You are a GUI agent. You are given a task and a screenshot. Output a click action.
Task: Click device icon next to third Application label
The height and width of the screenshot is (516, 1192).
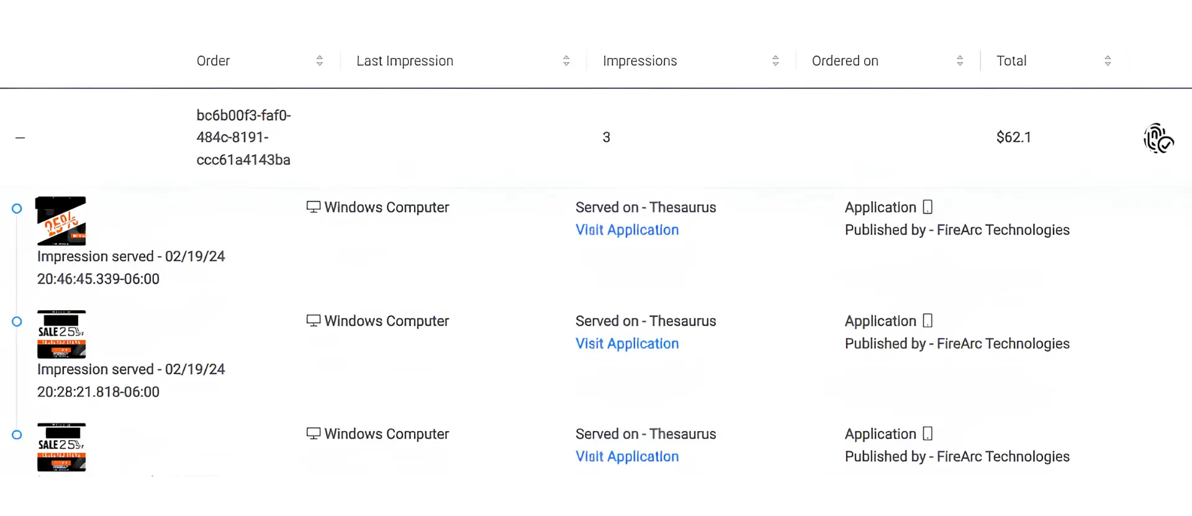(x=928, y=434)
